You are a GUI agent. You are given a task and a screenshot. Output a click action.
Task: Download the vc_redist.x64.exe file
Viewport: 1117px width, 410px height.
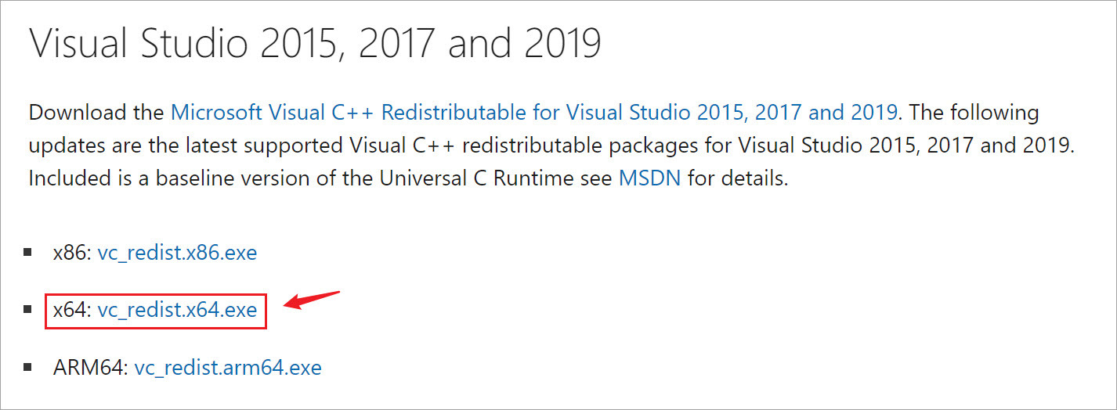(x=177, y=310)
